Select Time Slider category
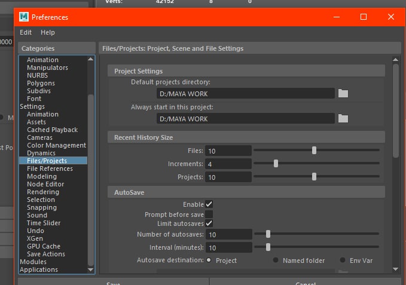The image size is (406, 285). click(44, 223)
